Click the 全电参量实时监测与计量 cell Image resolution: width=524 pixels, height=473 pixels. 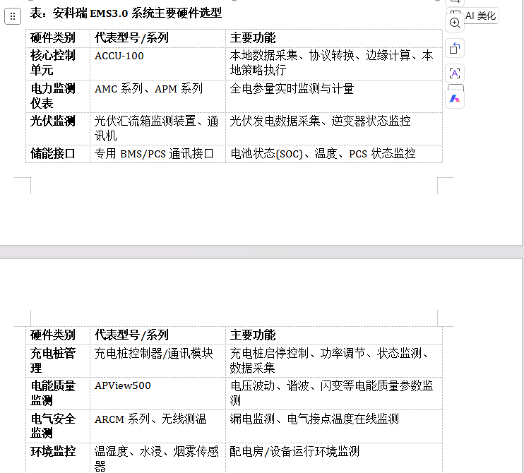[x=292, y=89]
